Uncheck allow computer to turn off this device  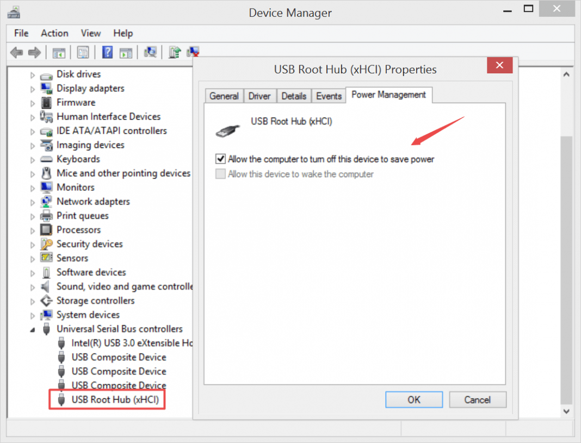(x=221, y=159)
